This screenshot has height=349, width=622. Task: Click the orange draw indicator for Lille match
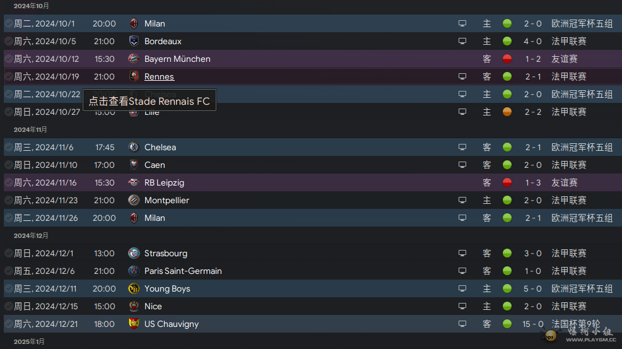[x=507, y=112]
